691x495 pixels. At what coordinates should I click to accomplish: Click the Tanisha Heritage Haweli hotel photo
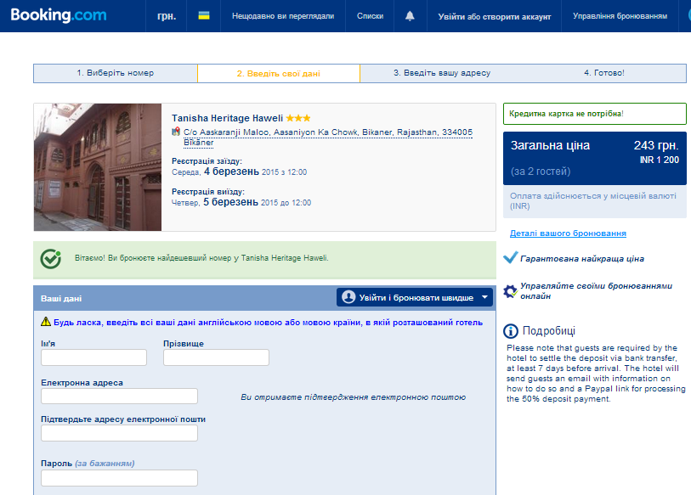tap(98, 167)
